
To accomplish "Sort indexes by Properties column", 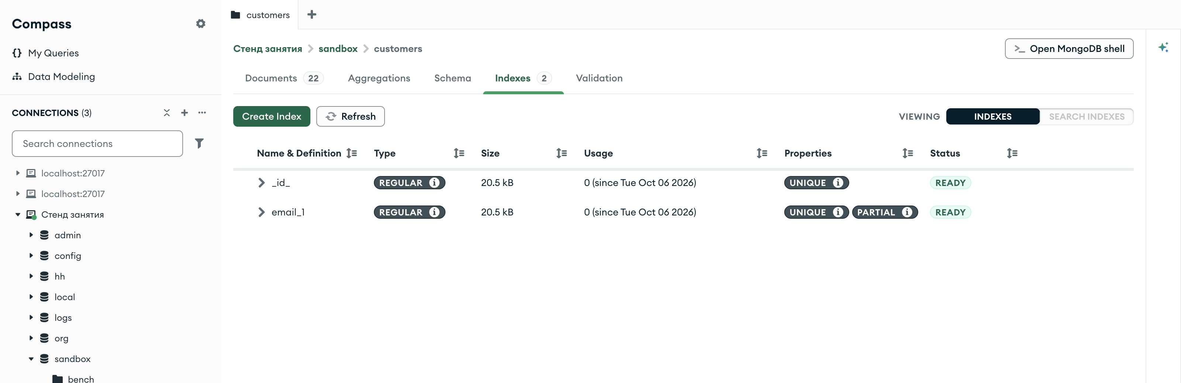I will tap(908, 153).
